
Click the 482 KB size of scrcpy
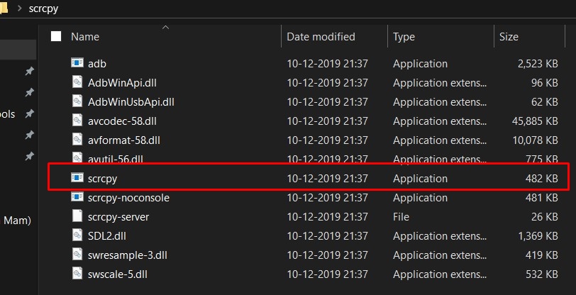pyautogui.click(x=541, y=179)
